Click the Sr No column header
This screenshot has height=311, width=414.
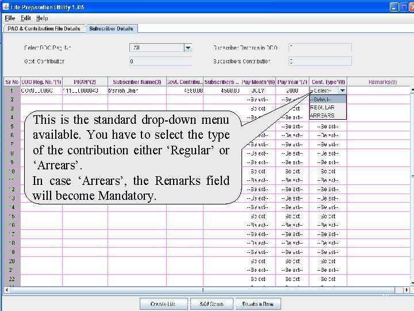12,82
